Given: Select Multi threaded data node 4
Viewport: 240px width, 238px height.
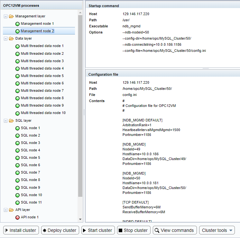Looking at the screenshot, I should 42,68.
